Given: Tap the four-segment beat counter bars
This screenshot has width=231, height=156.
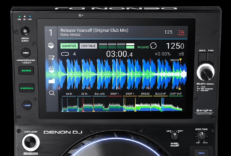Looking at the screenshot, I should pyautogui.click(x=117, y=46).
